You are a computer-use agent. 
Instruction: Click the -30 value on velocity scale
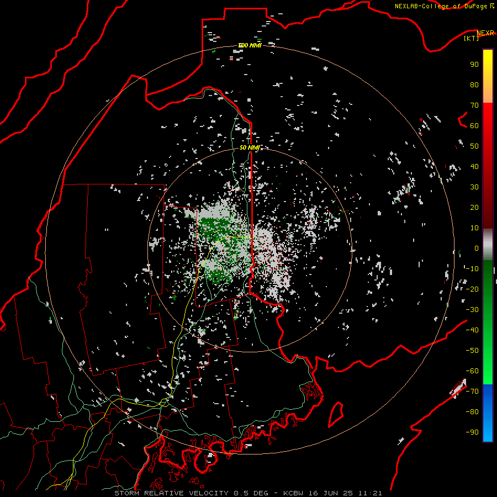472,310
